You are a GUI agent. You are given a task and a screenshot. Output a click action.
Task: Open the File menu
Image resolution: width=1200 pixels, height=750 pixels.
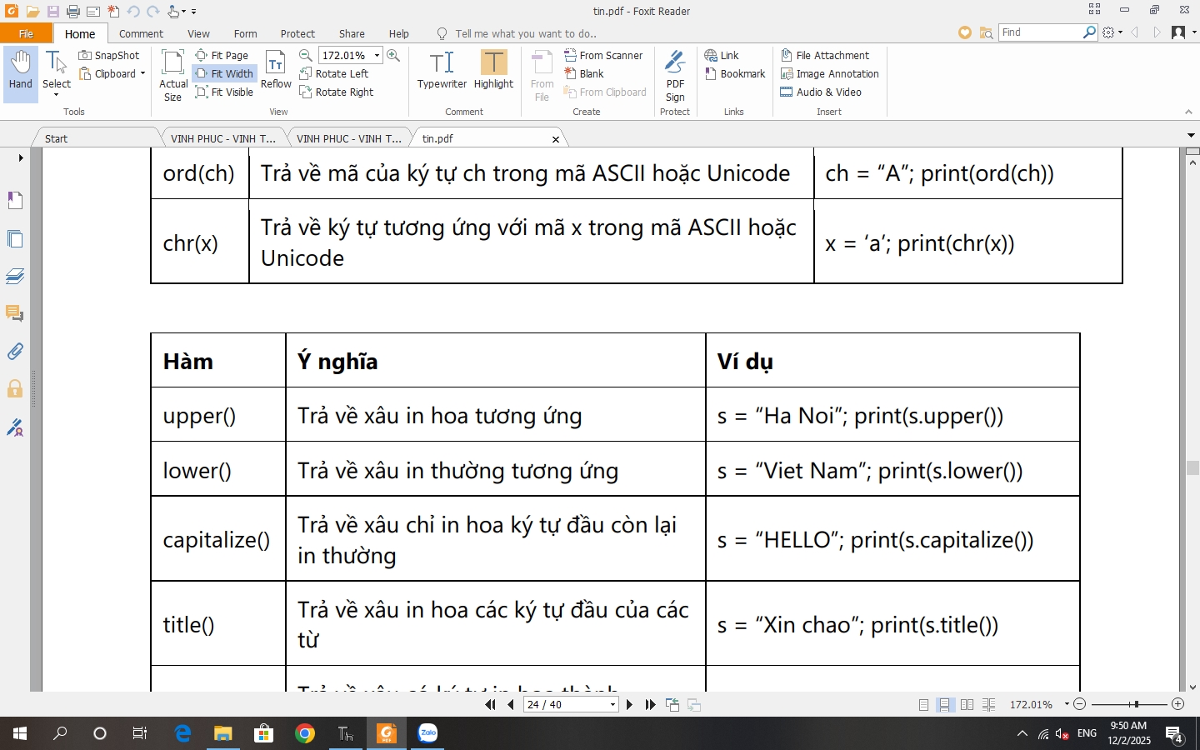point(26,33)
